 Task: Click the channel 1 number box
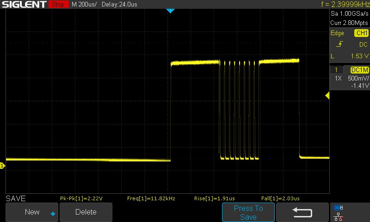pos(336,70)
